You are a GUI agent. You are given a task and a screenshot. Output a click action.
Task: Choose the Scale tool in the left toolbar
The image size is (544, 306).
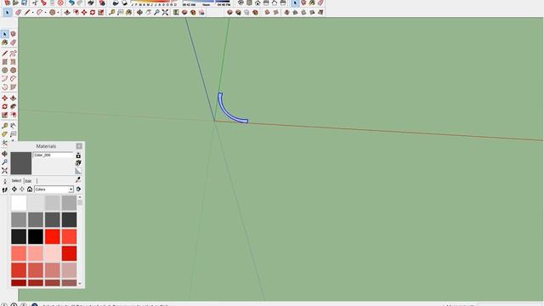click(4, 115)
